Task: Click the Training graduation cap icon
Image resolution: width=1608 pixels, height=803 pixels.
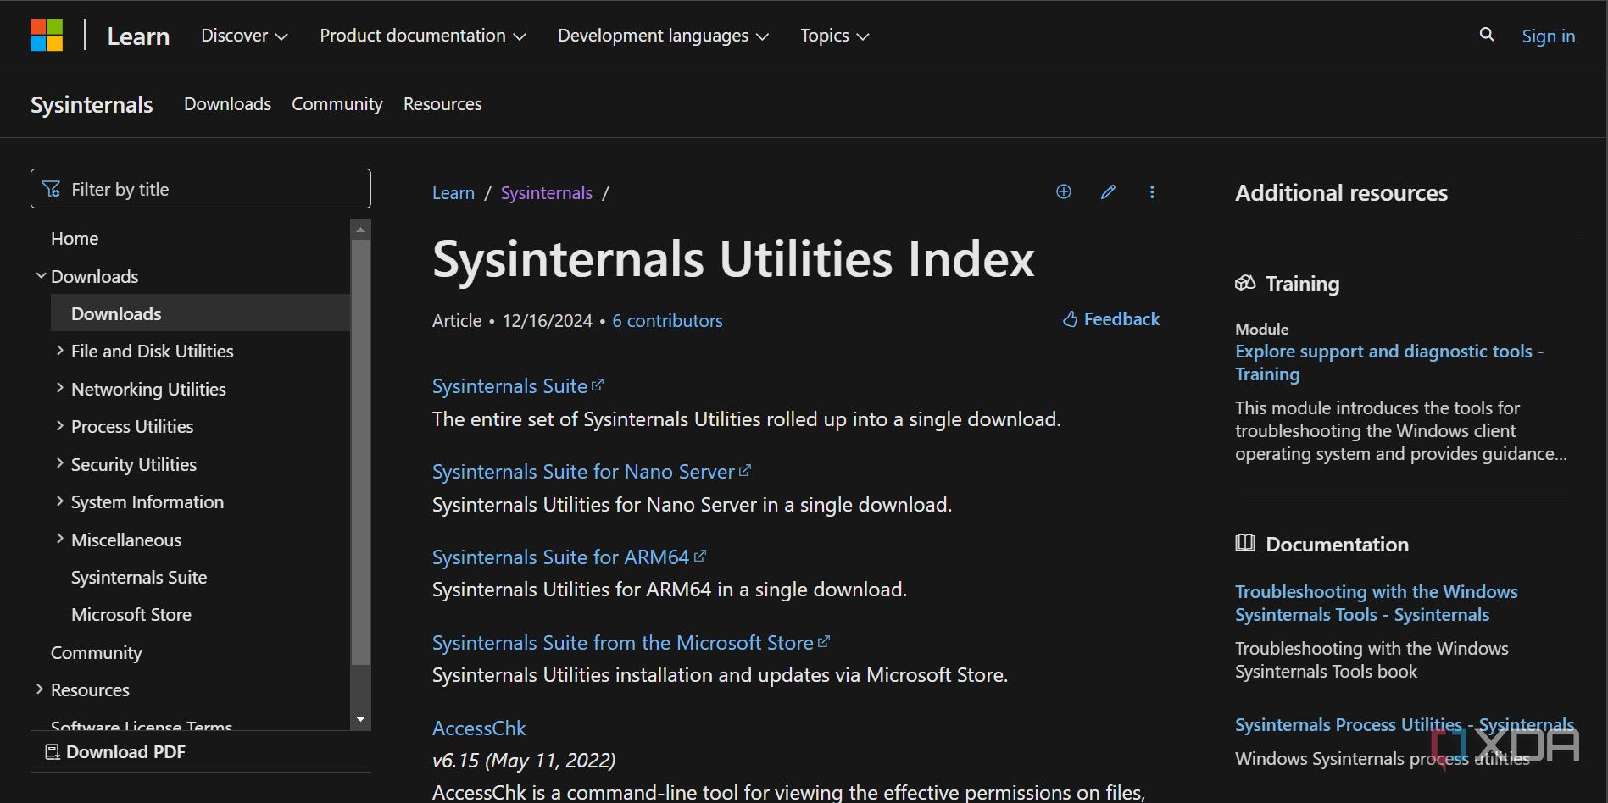Action: point(1245,283)
